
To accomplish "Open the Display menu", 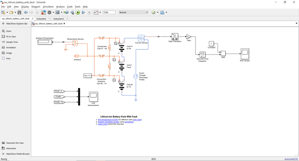I will (x=25, y=7).
